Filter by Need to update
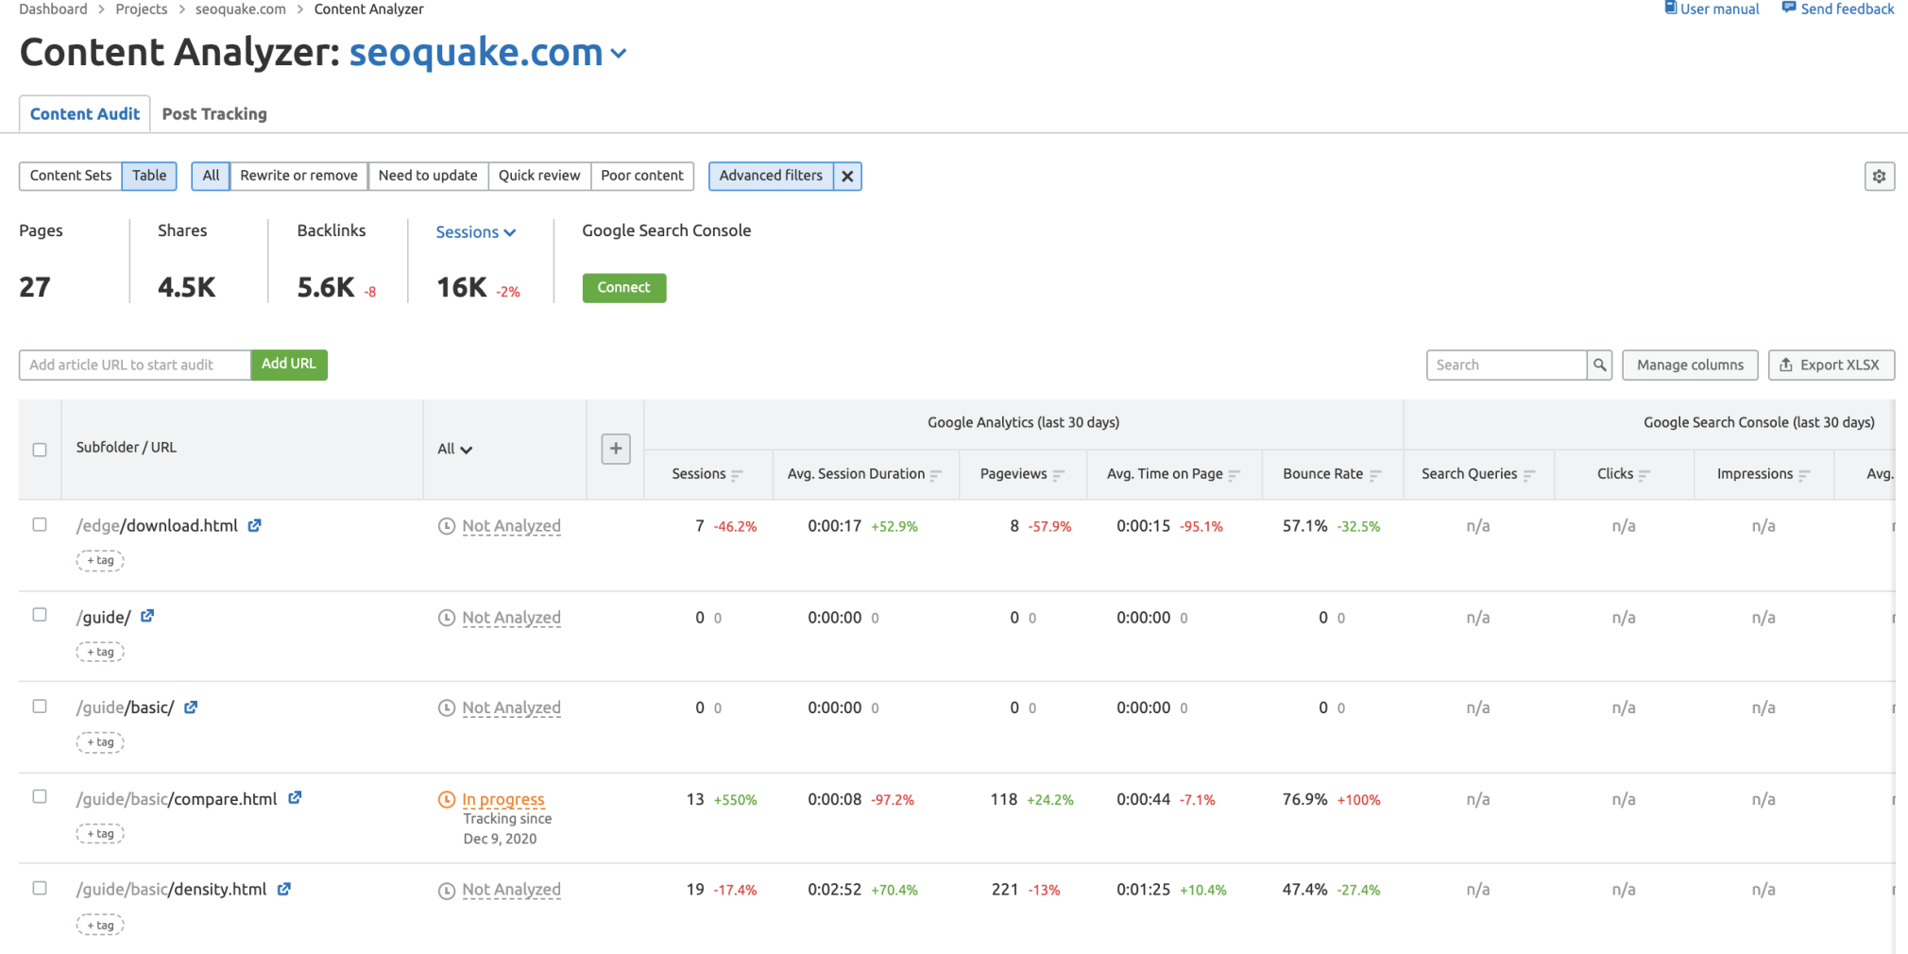The height and width of the screenshot is (954, 1908). click(428, 176)
